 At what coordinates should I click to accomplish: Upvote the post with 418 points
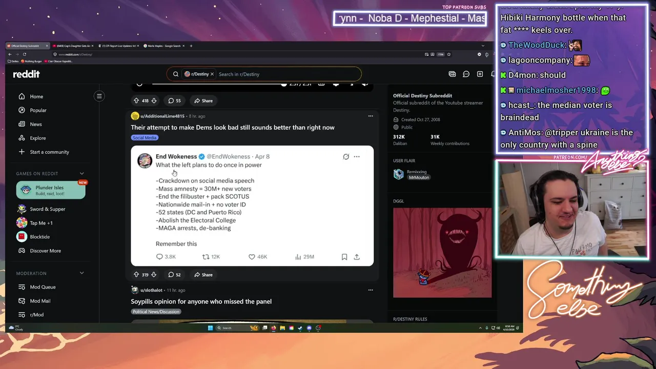click(136, 101)
